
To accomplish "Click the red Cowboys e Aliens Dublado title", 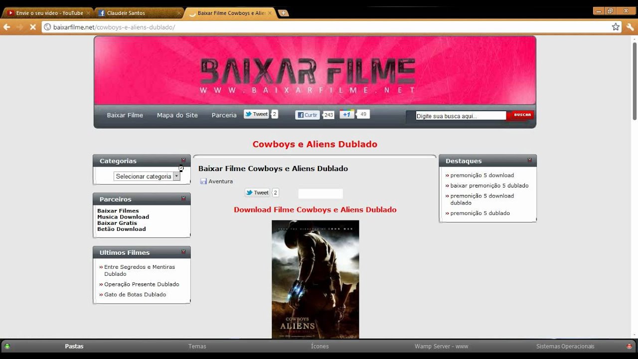I will click(315, 144).
